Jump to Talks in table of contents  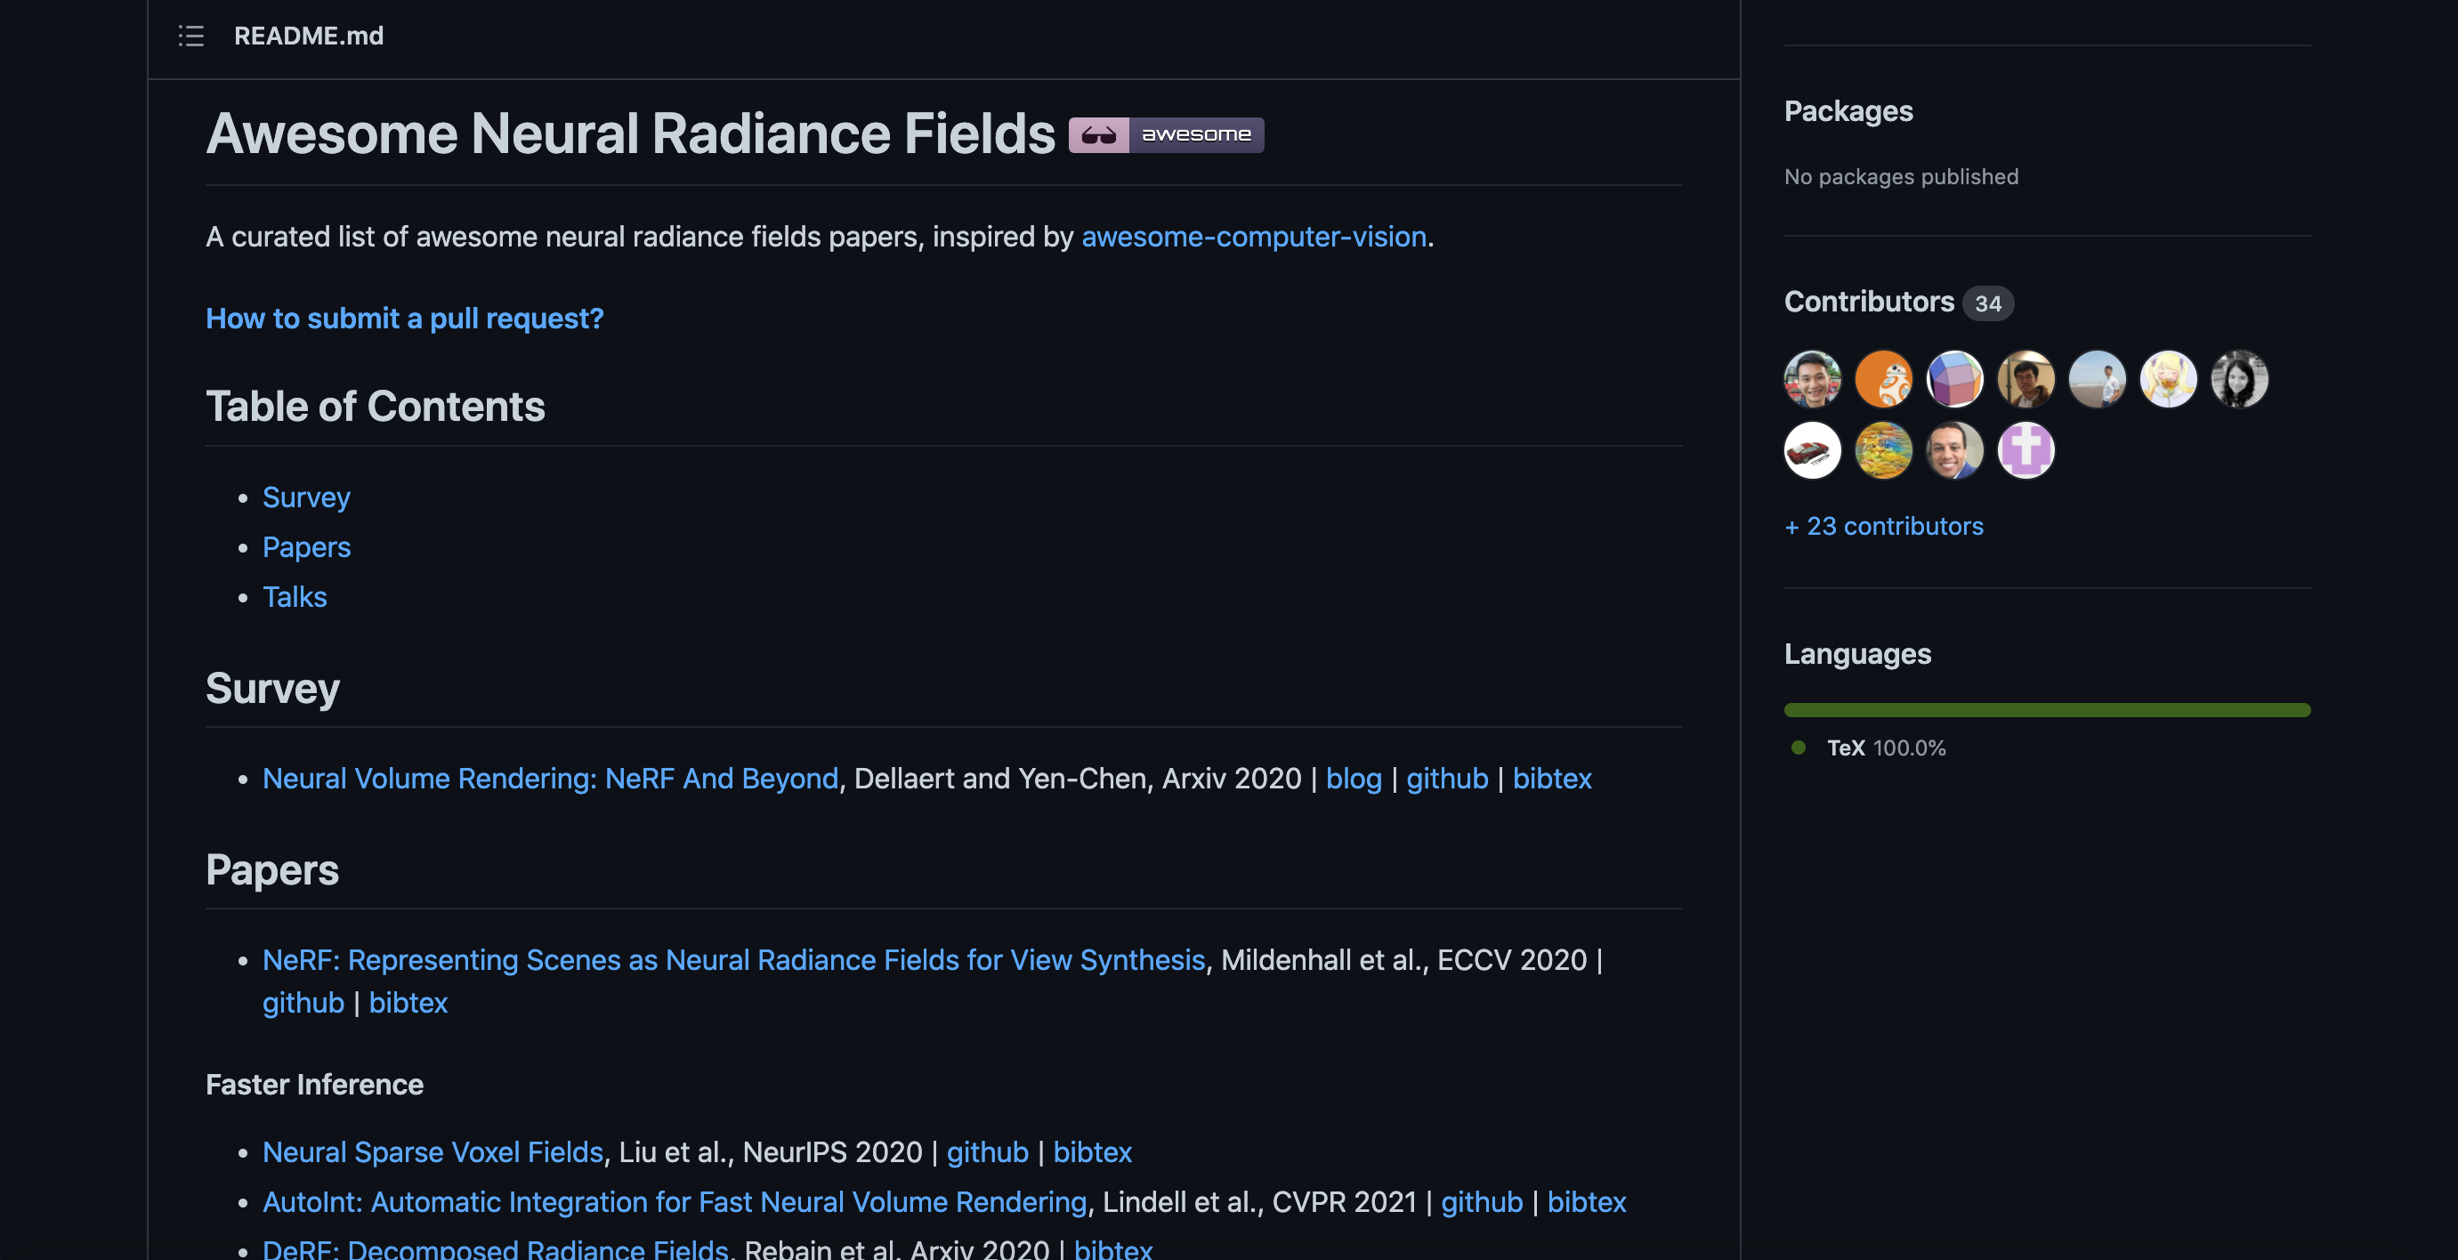click(295, 597)
